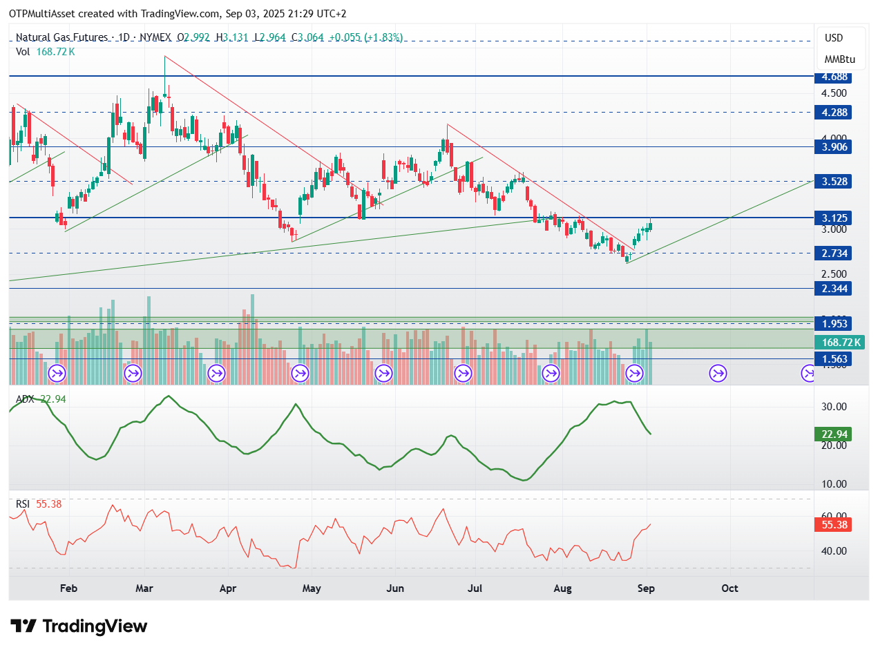Click the contract roll marker above the Feb label

click(x=57, y=374)
